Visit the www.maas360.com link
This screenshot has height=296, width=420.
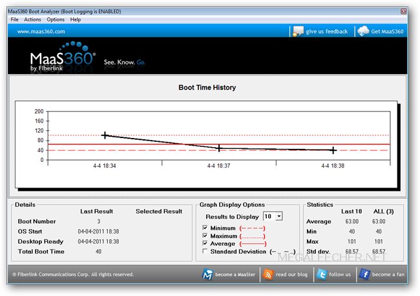click(x=41, y=32)
